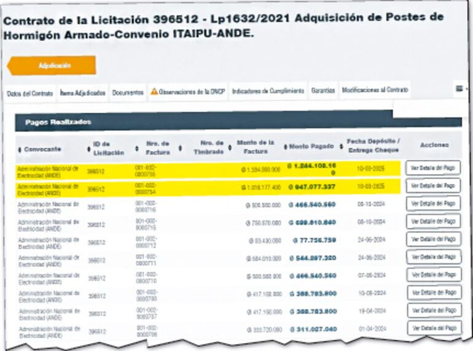Sort by Nro. de Factura column

(136, 148)
